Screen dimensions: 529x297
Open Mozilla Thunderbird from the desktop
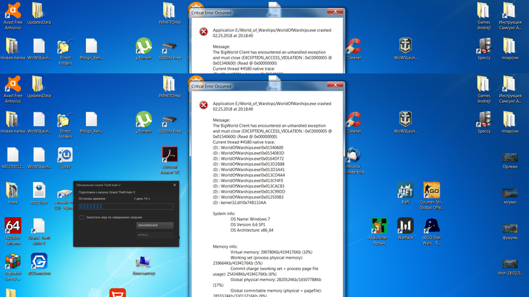click(x=354, y=156)
